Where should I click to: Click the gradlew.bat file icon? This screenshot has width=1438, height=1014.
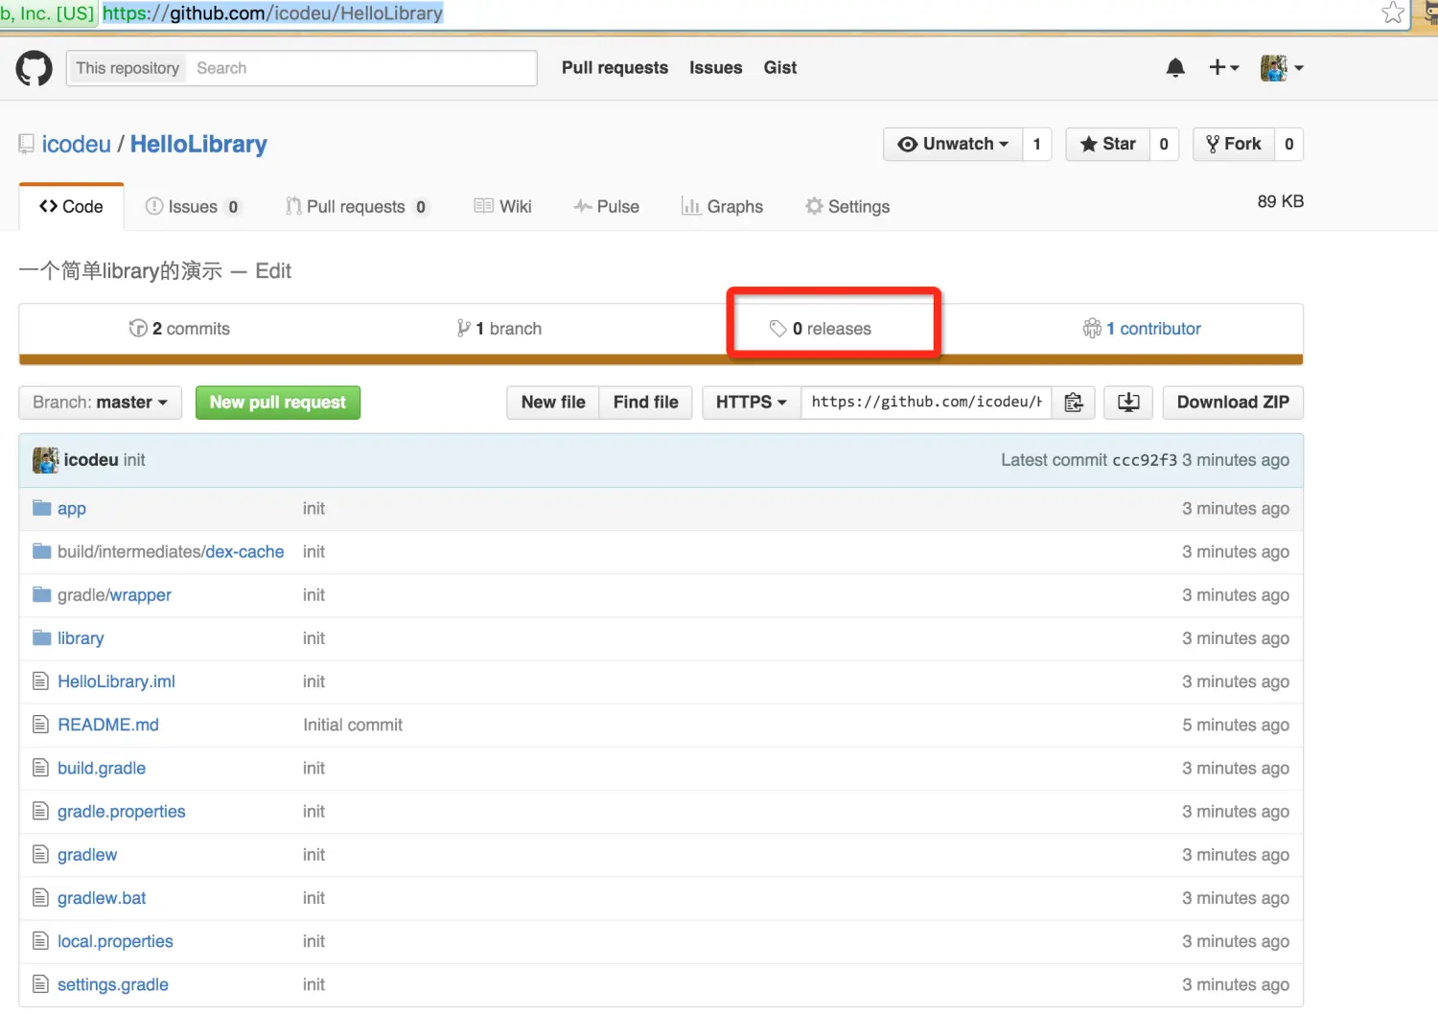40,898
